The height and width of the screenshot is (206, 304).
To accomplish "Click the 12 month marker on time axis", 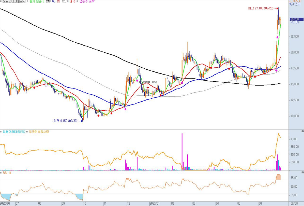I will pos(128,204).
